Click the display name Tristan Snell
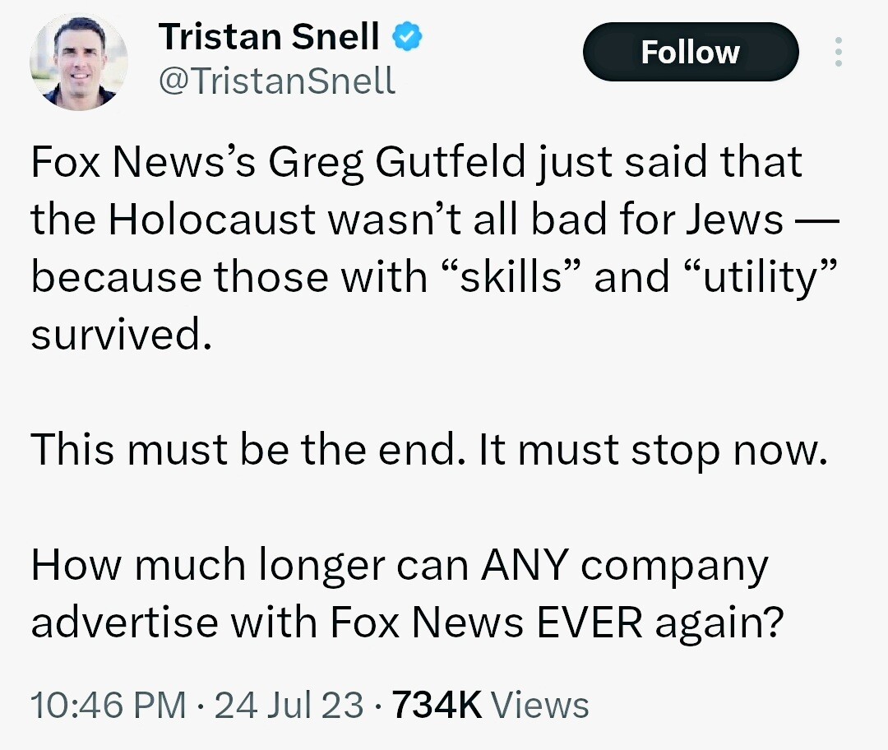Viewport: 888px width, 750px height. point(268,38)
